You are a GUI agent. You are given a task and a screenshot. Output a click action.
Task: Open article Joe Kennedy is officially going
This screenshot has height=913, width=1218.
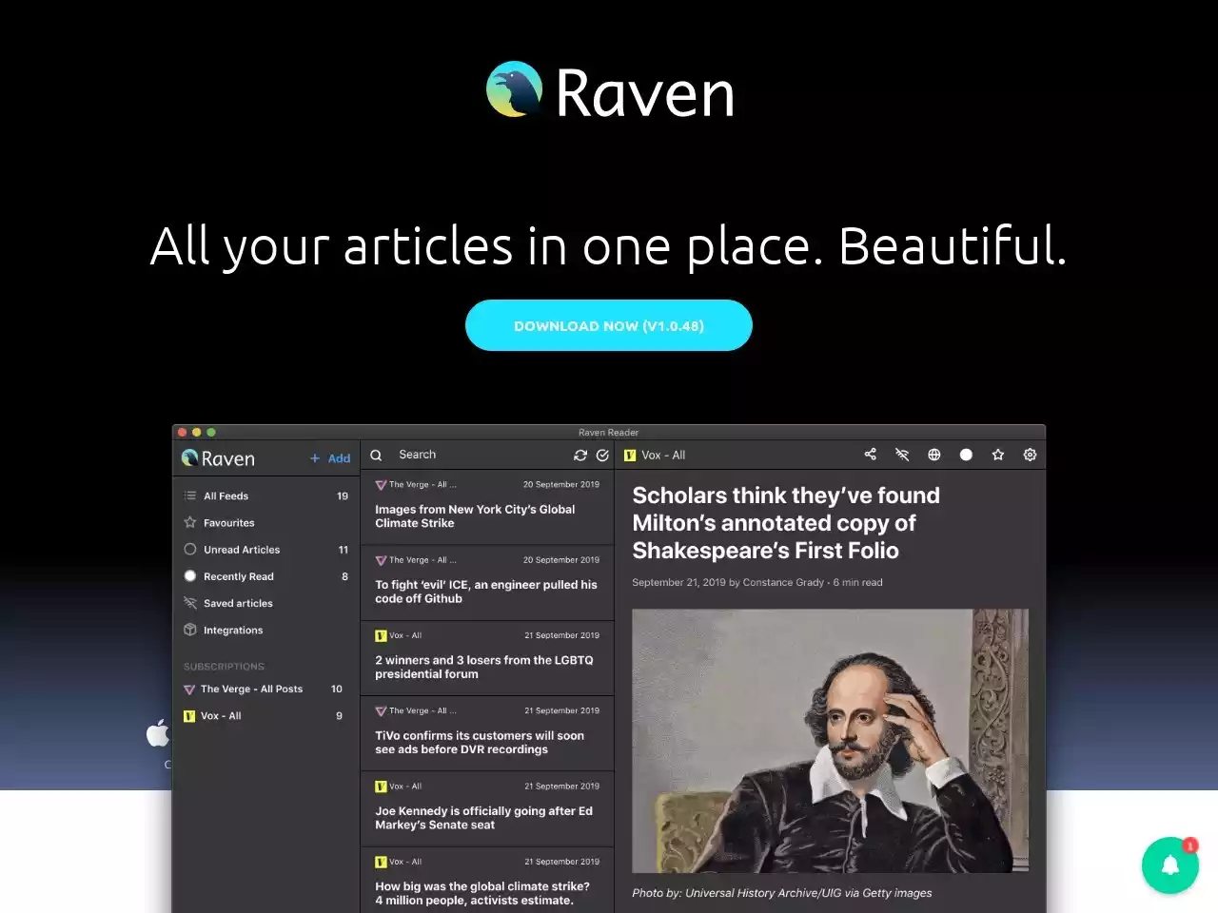(487, 809)
